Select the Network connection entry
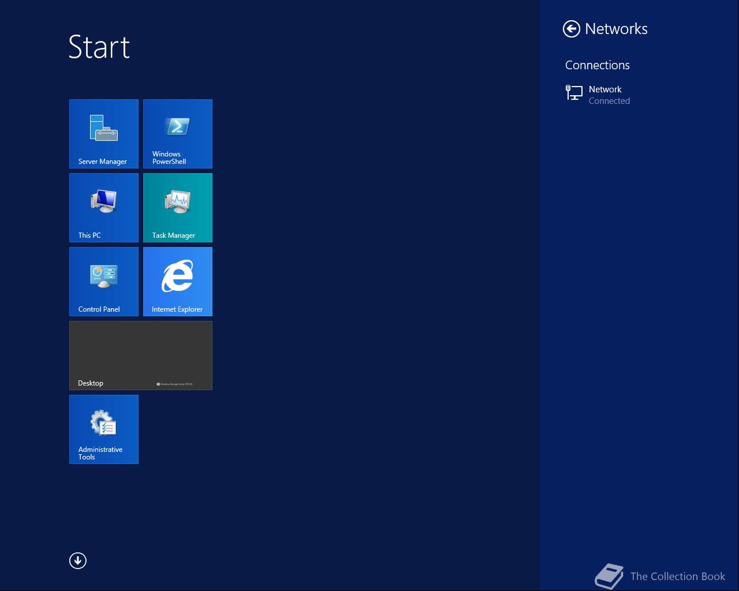Image resolution: width=739 pixels, height=591 pixels. point(639,95)
